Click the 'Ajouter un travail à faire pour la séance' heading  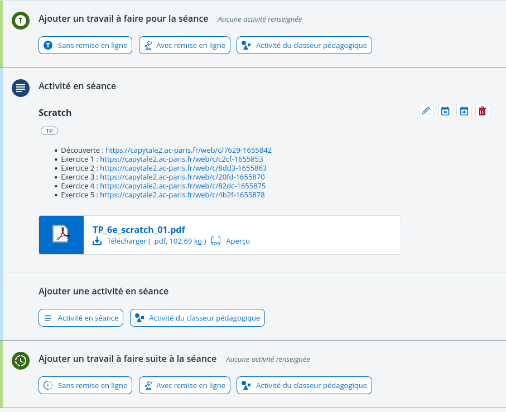[x=123, y=19]
